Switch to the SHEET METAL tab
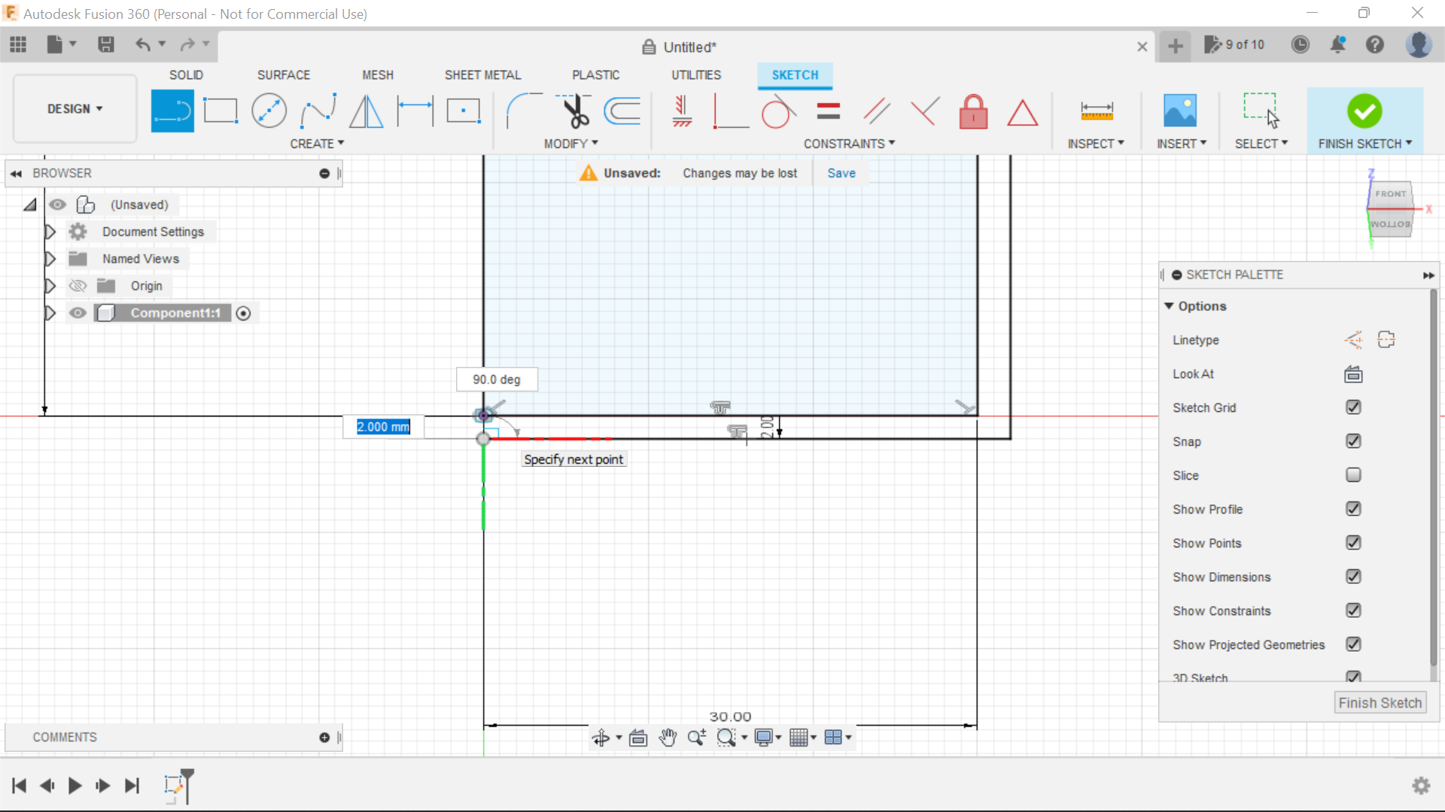Screen dimensions: 1445x812 [482, 74]
